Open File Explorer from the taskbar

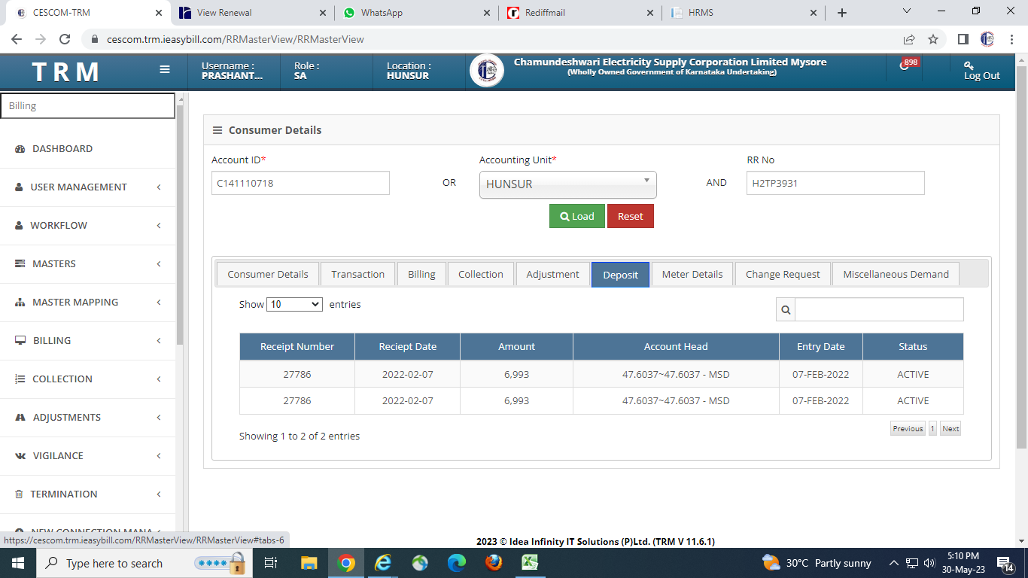click(309, 563)
